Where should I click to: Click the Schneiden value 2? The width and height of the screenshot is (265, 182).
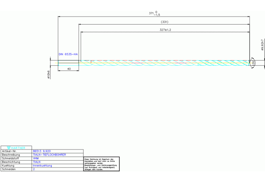click(x=34, y=169)
